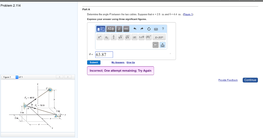Open My Answers link
This screenshot has height=138, width=263.
(x=118, y=62)
